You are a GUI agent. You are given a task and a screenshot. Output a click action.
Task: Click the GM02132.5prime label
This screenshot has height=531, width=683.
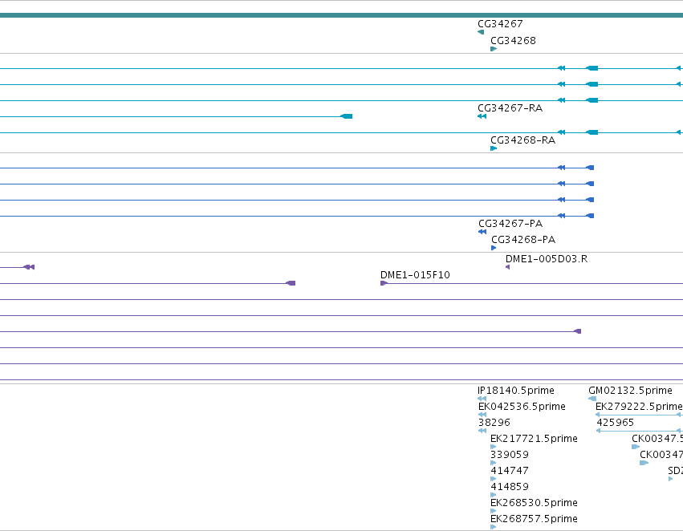pyautogui.click(x=630, y=391)
